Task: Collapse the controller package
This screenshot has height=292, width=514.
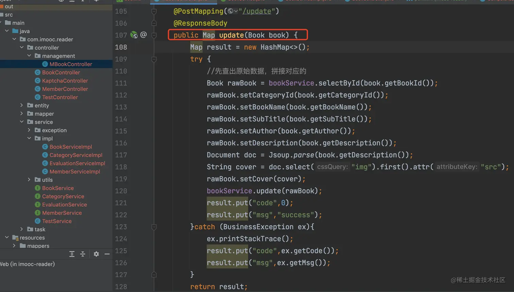Action: click(x=22, y=48)
